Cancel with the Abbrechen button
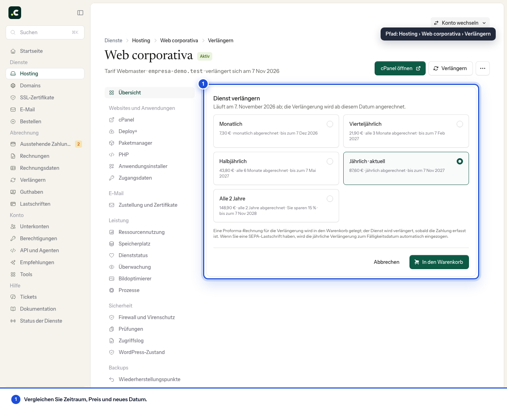507x410 pixels. [x=387, y=262]
